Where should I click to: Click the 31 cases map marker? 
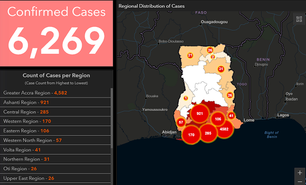pos(221,69)
